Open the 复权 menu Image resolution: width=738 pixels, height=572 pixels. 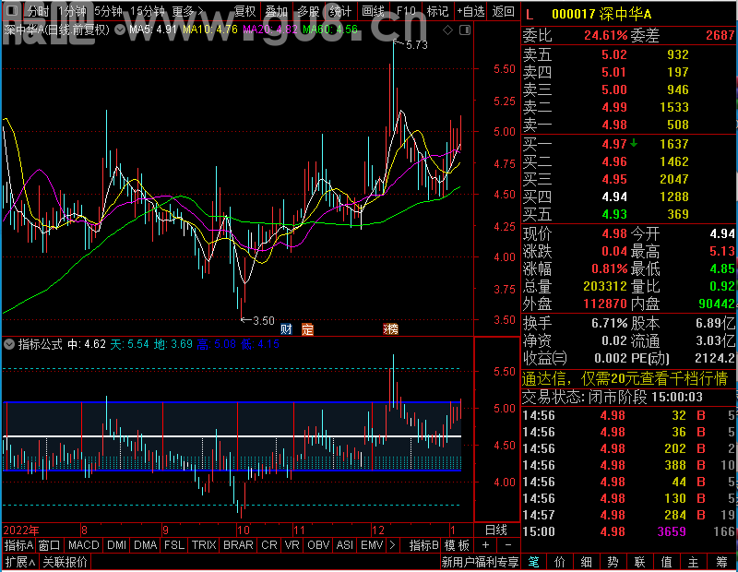pos(244,11)
